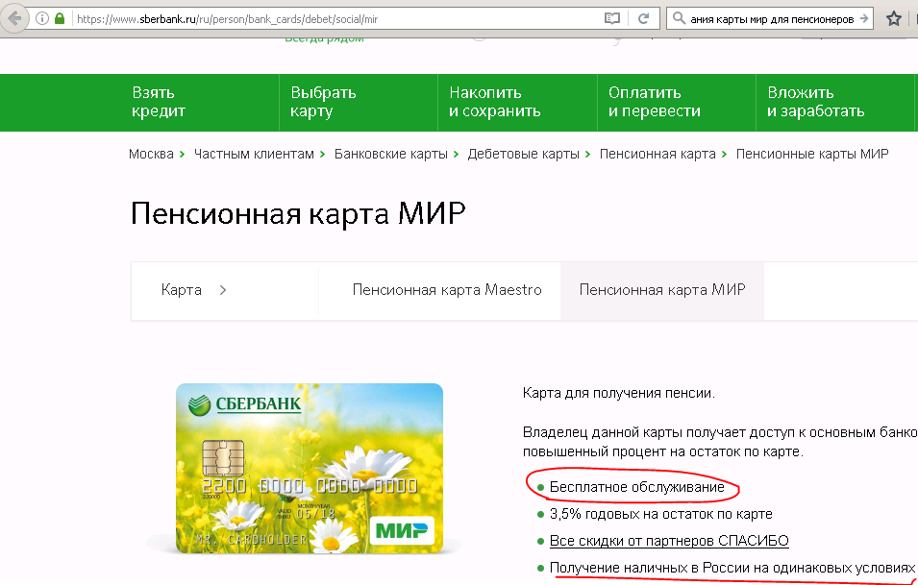The height and width of the screenshot is (585, 918).
Task: Open site information circle icon
Action: 42,18
